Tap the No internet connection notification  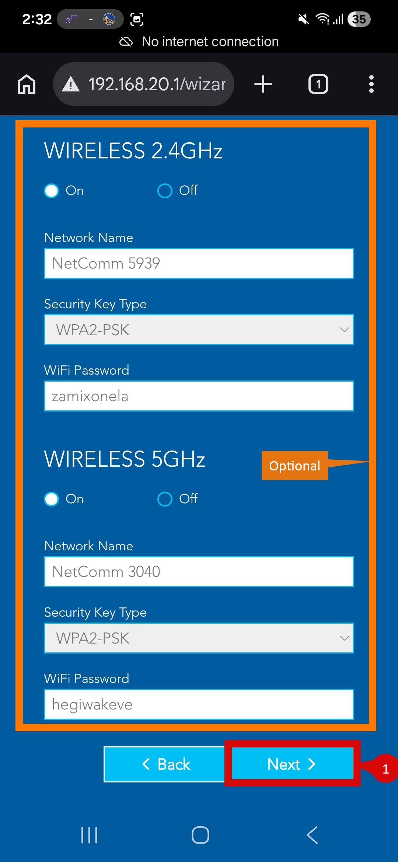(x=199, y=41)
